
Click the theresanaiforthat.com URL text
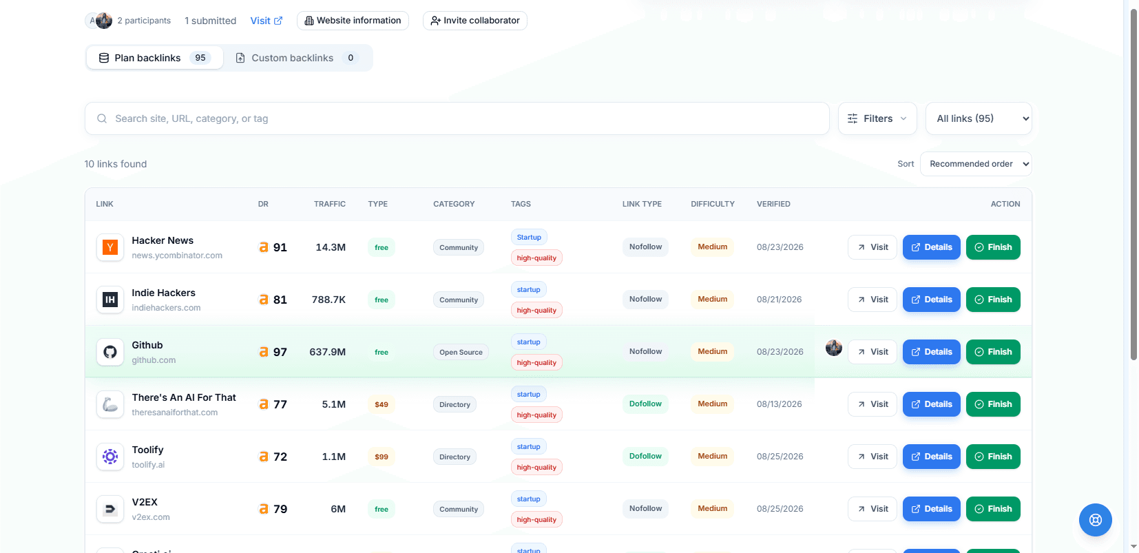175,413
